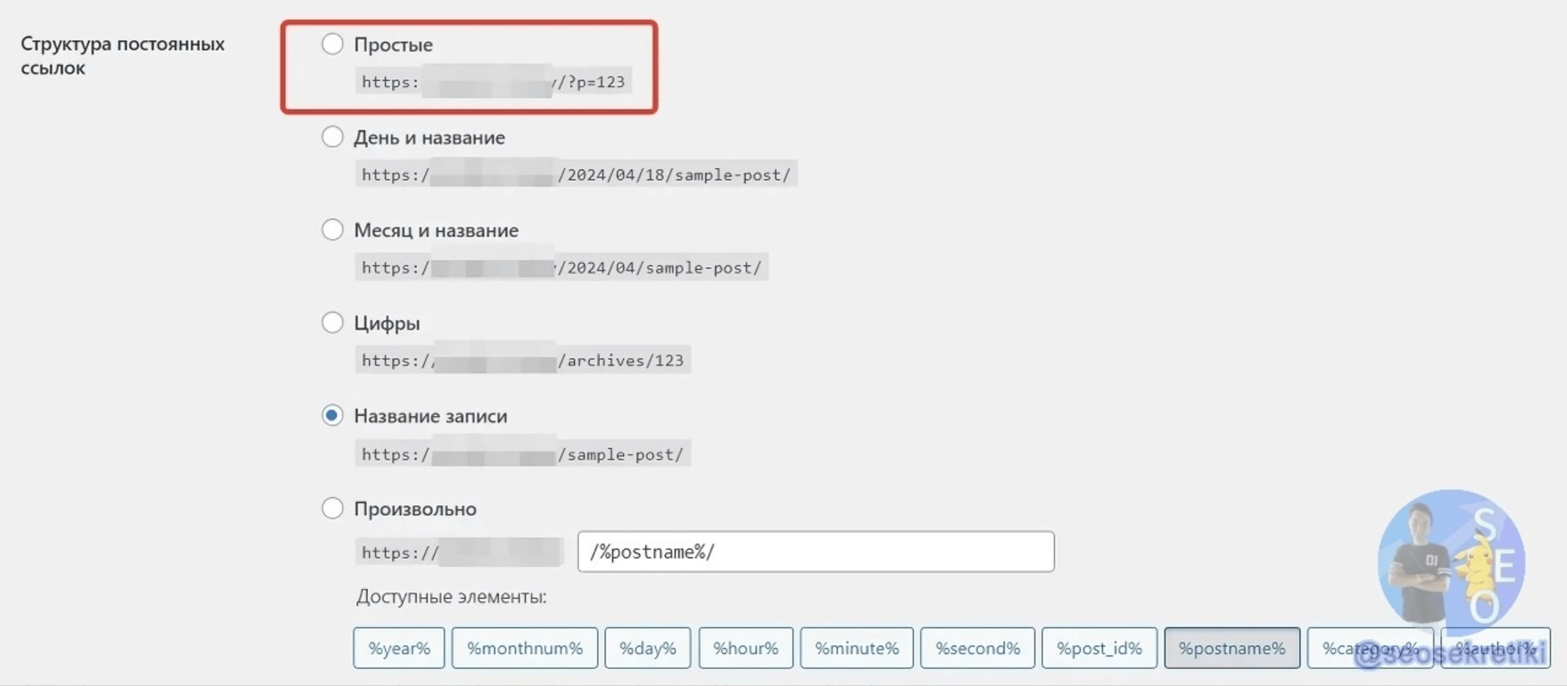Click the custom structure /%postname%/ field
Screen dimensions: 1567x686
coord(815,552)
